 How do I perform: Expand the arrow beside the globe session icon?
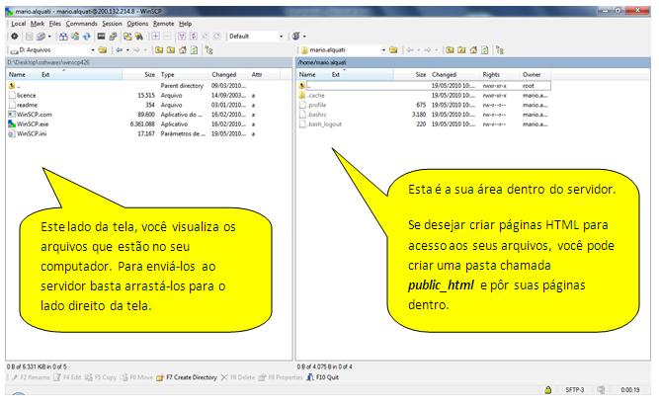[x=304, y=37]
